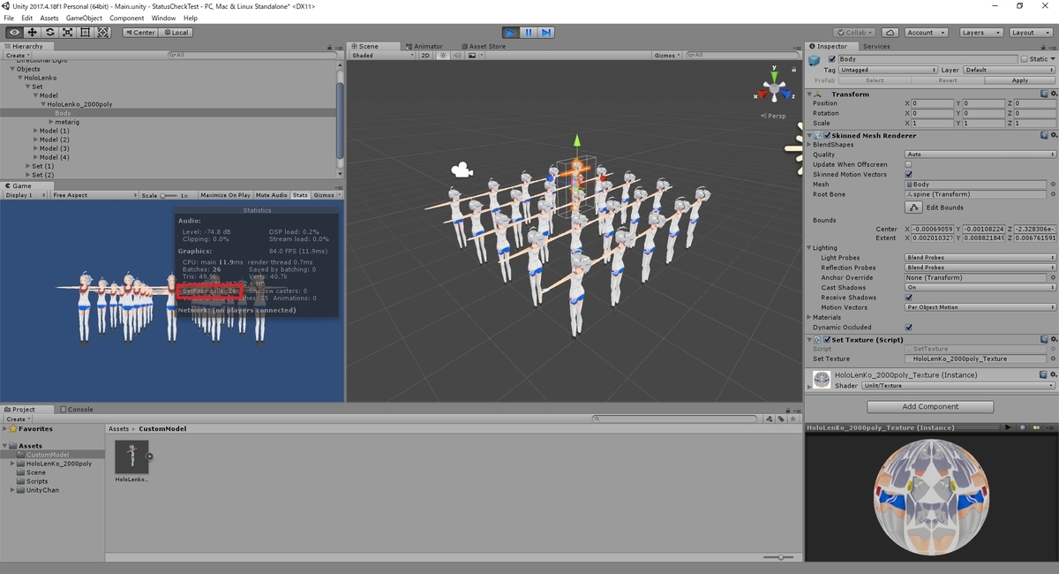Click the camera gizmo in Scene
This screenshot has width=1059, height=574.
460,170
